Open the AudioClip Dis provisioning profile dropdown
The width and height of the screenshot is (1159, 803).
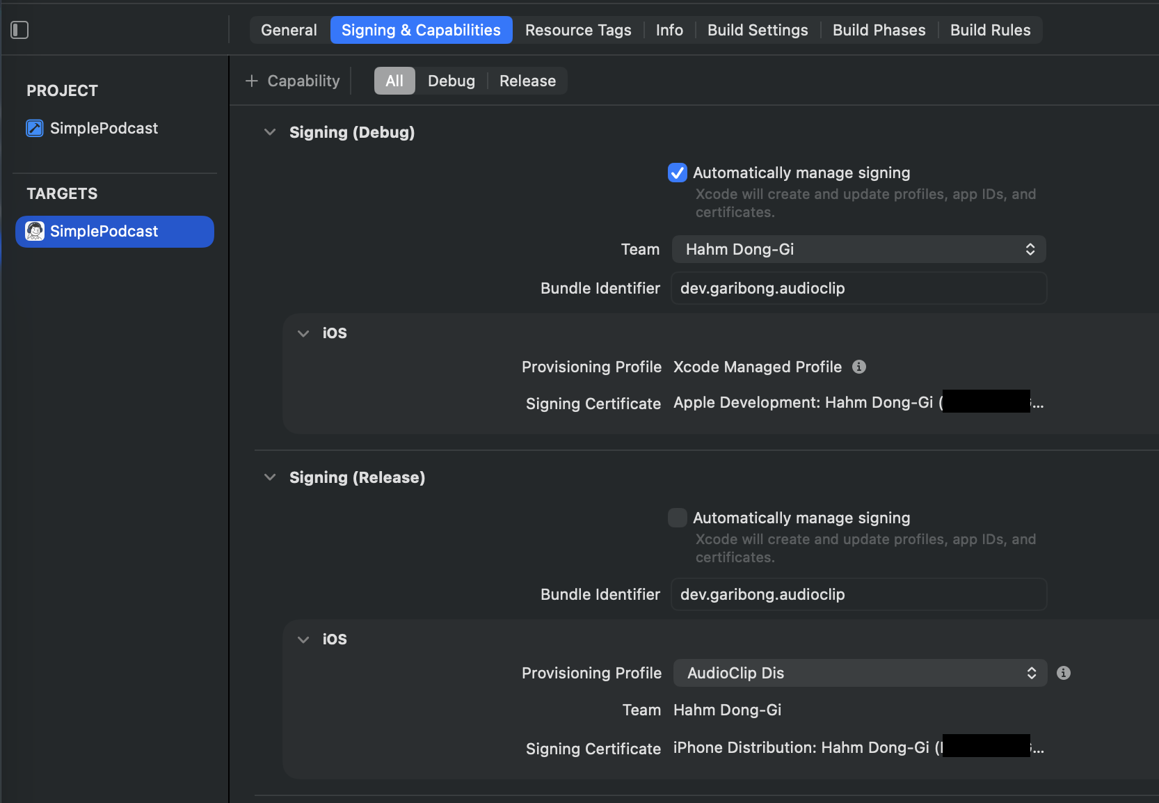[x=861, y=673]
